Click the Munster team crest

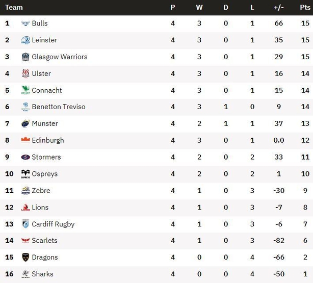click(x=25, y=123)
